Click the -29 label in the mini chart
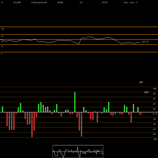This screenshot has width=158, height=158. point(102,154)
